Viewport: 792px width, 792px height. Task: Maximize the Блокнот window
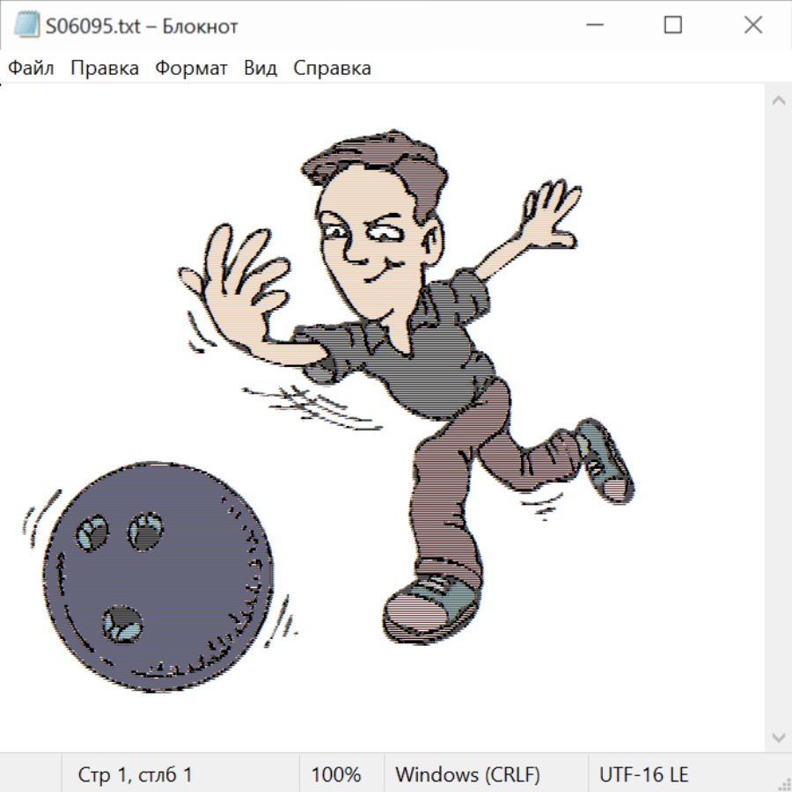673,26
